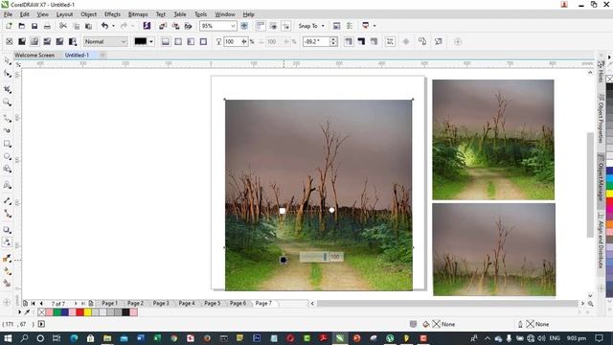Click the Open file icon
Image resolution: width=613 pixels, height=345 pixels.
click(22, 26)
